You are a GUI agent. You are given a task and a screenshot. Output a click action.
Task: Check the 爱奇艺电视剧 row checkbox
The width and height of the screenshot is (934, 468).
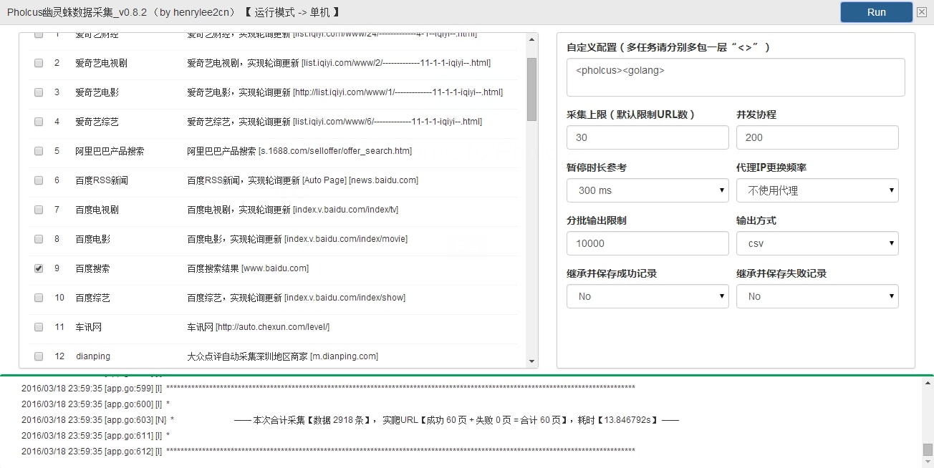39,63
